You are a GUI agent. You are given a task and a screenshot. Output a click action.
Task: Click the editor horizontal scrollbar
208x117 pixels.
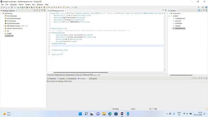pyautogui.click(x=81, y=72)
